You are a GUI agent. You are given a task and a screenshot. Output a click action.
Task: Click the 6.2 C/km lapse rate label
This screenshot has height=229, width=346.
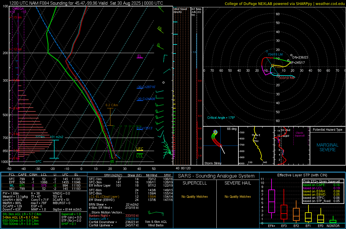[x=112, y=105]
